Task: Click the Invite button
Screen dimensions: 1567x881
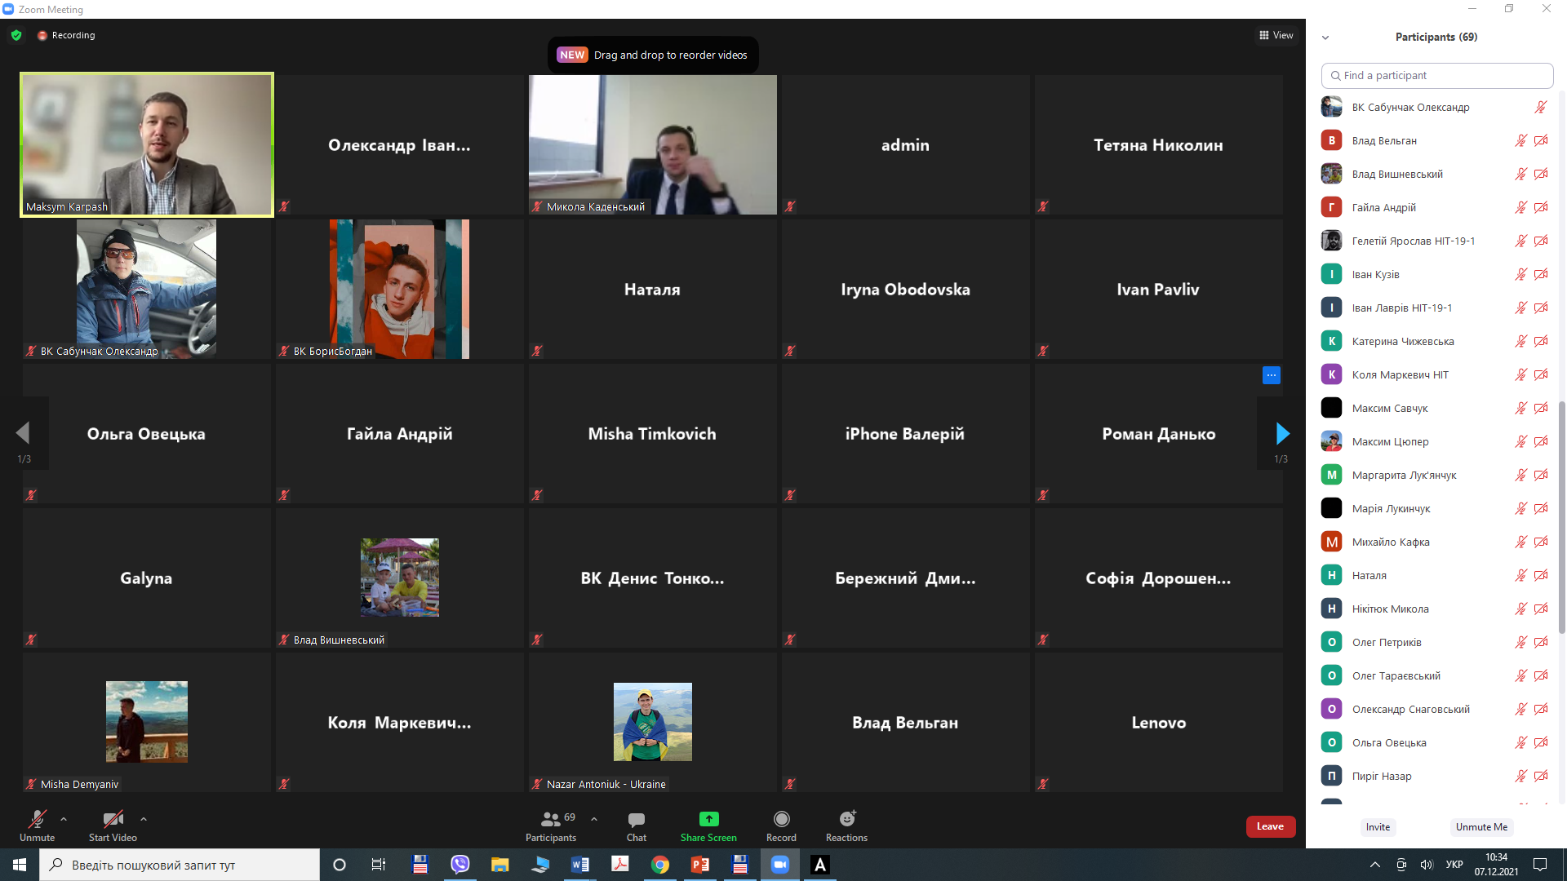Action: [x=1378, y=827]
